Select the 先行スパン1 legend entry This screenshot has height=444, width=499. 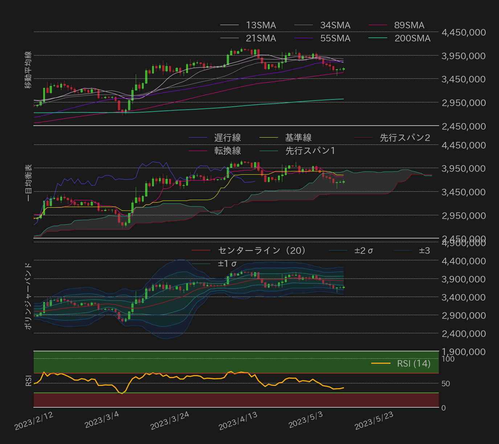270,151
